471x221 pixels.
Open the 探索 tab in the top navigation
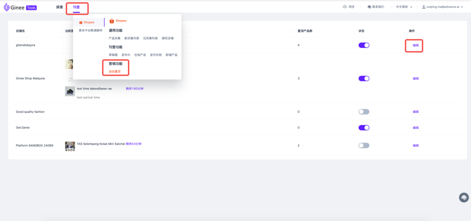[x=59, y=7]
